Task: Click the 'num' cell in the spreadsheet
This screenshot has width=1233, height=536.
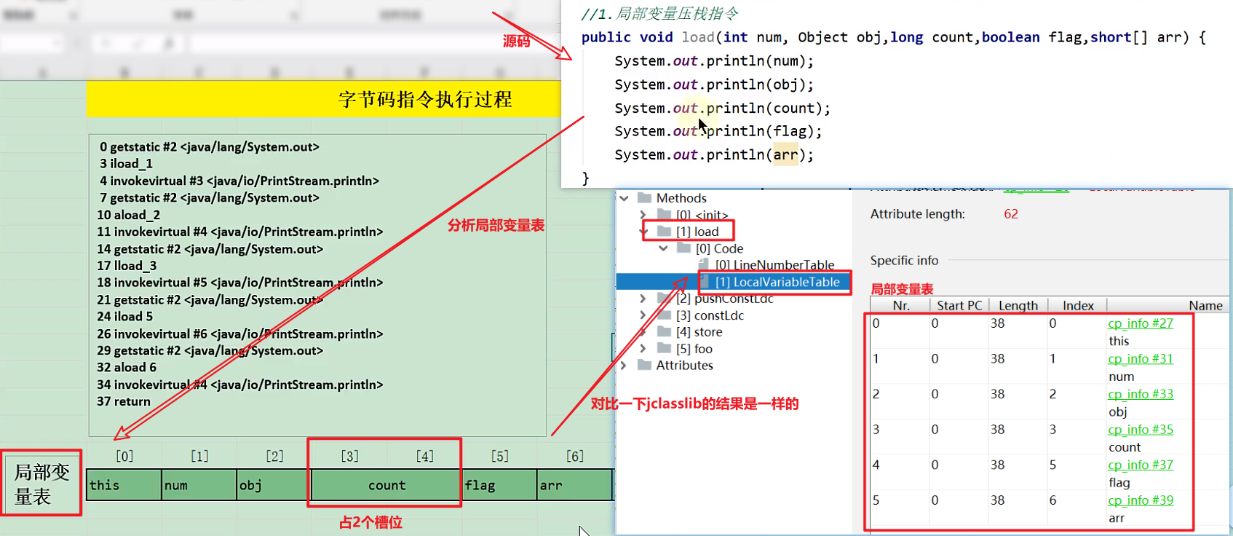Action: click(199, 485)
